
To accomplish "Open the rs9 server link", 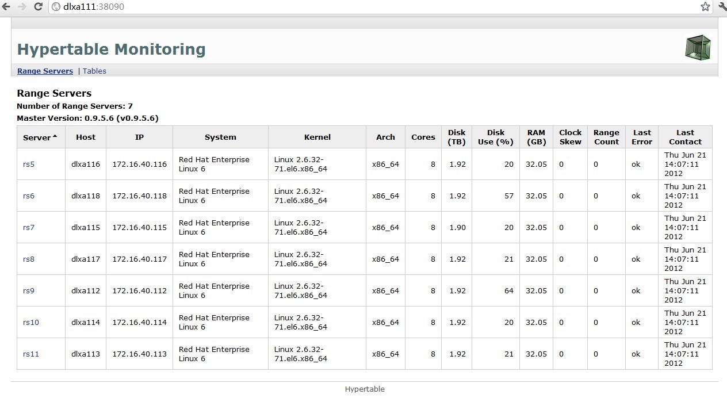I will tap(29, 291).
